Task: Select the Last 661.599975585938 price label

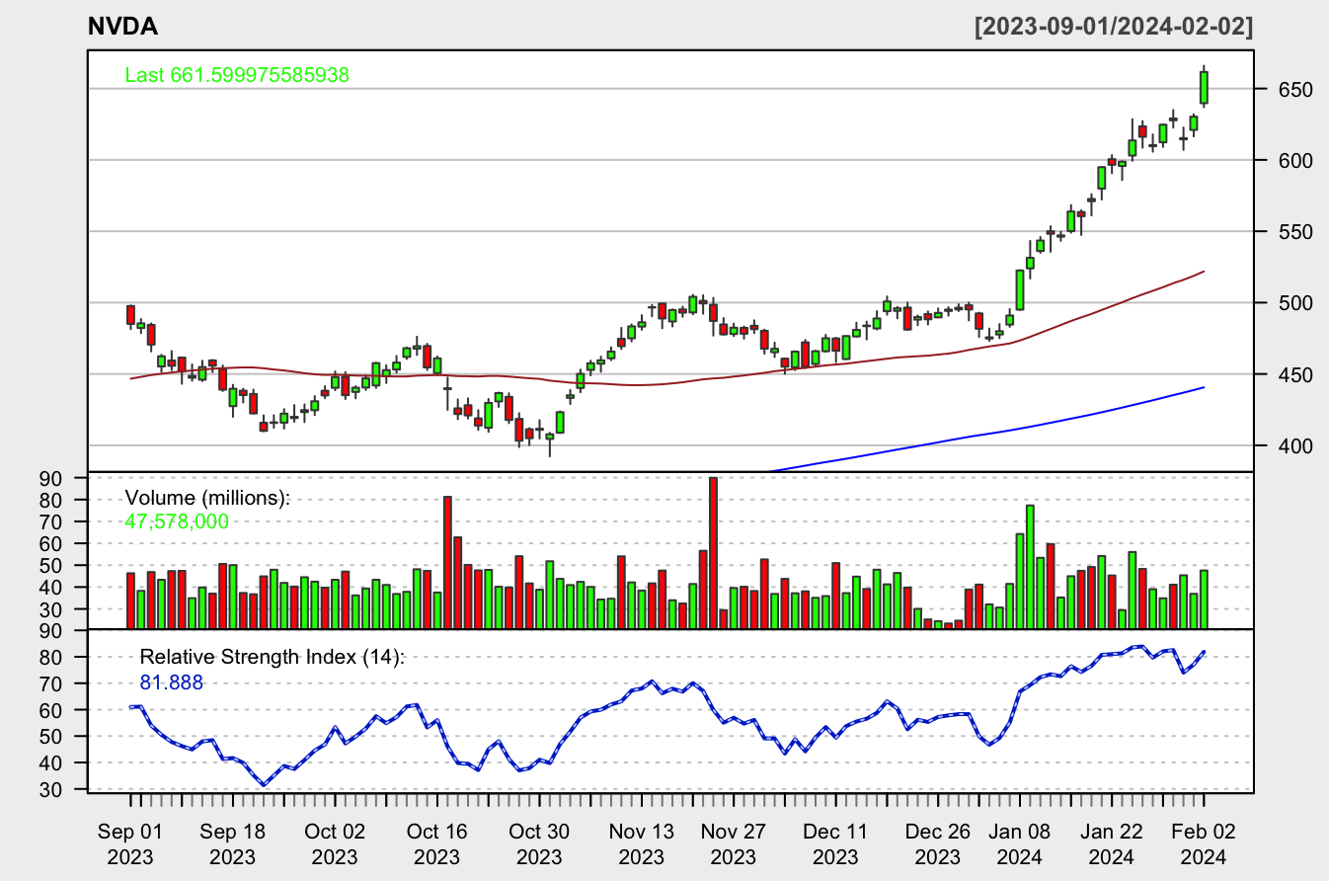Action: [x=237, y=75]
